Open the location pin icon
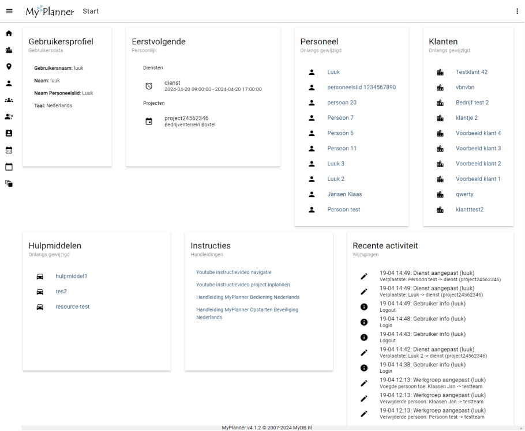The image size is (525, 431). click(x=9, y=67)
